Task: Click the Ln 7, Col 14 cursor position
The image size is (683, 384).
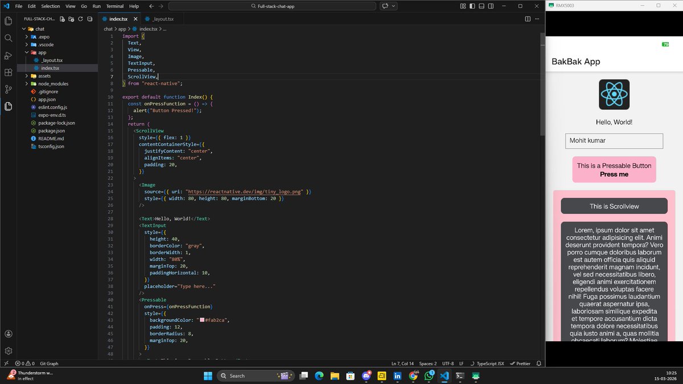Action: [402, 364]
